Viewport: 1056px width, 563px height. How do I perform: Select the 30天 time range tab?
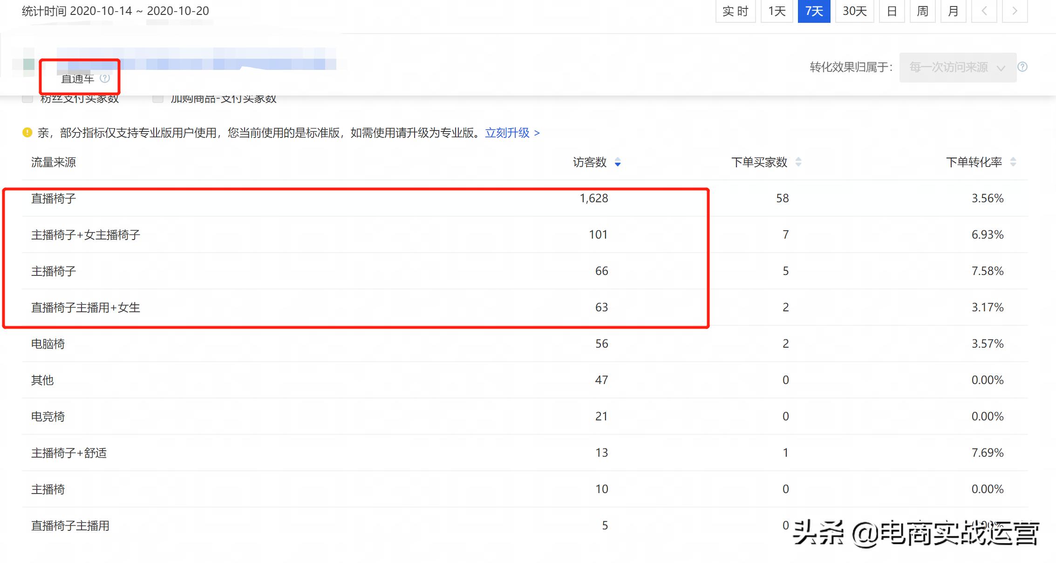854,11
